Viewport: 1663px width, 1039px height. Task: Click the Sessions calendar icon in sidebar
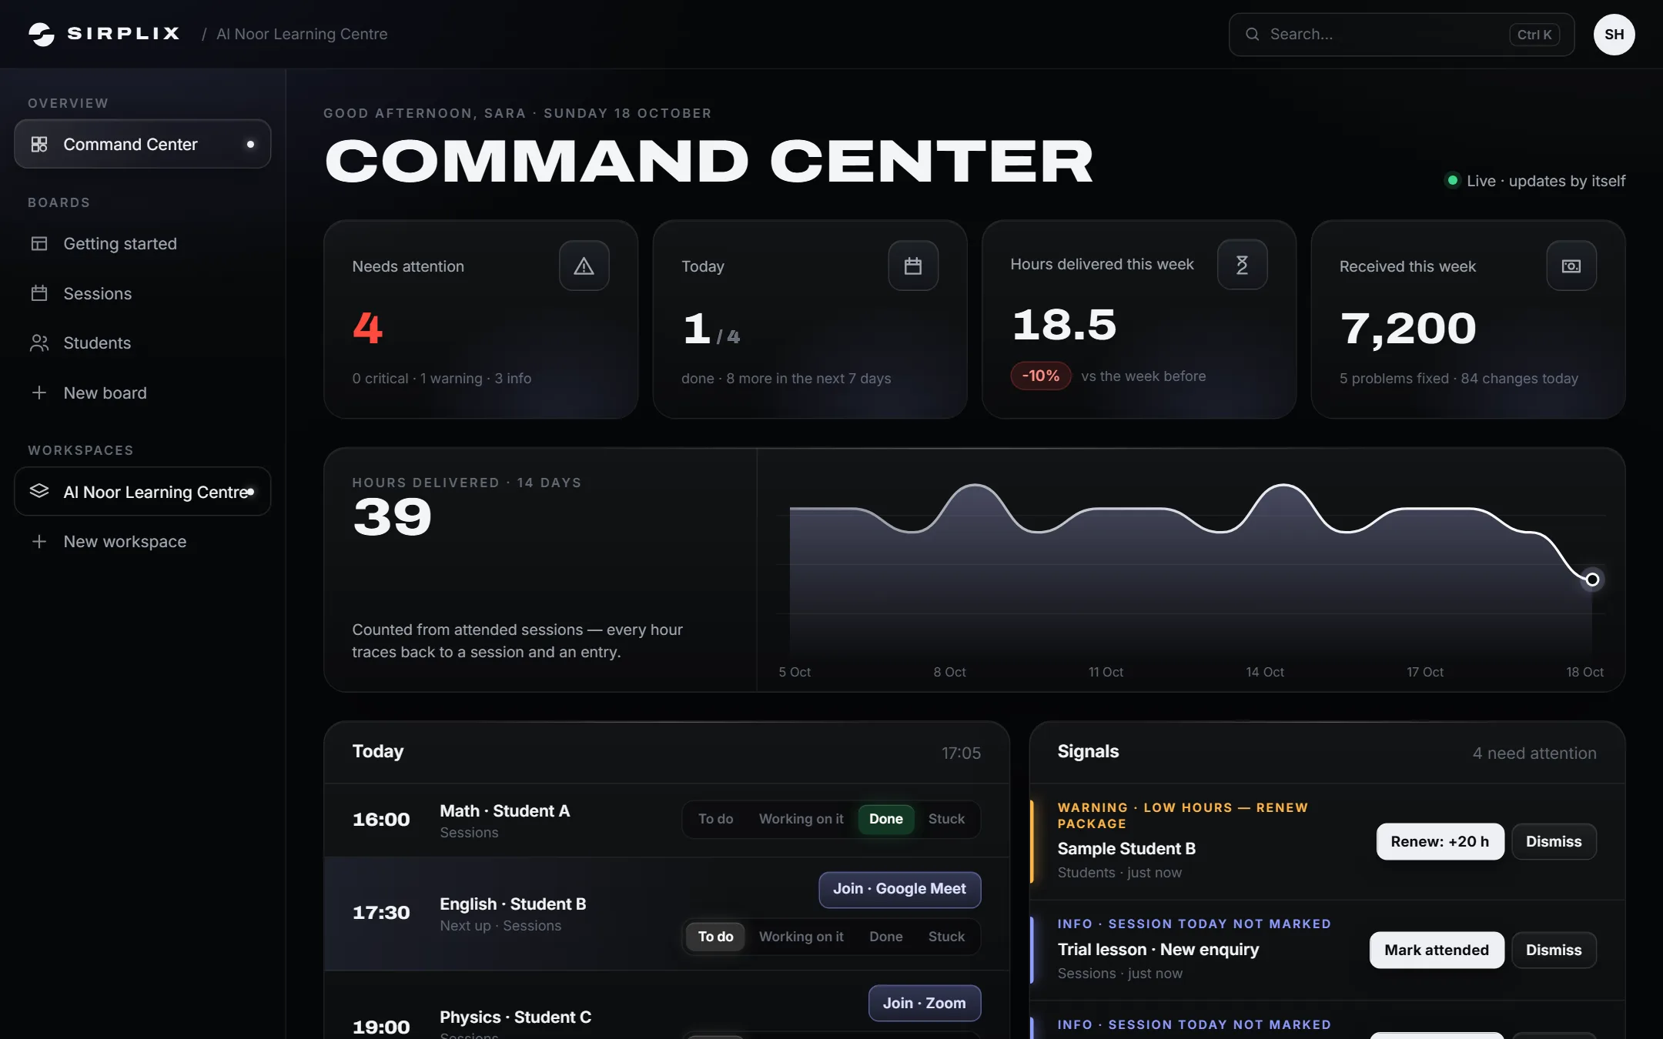coord(39,293)
